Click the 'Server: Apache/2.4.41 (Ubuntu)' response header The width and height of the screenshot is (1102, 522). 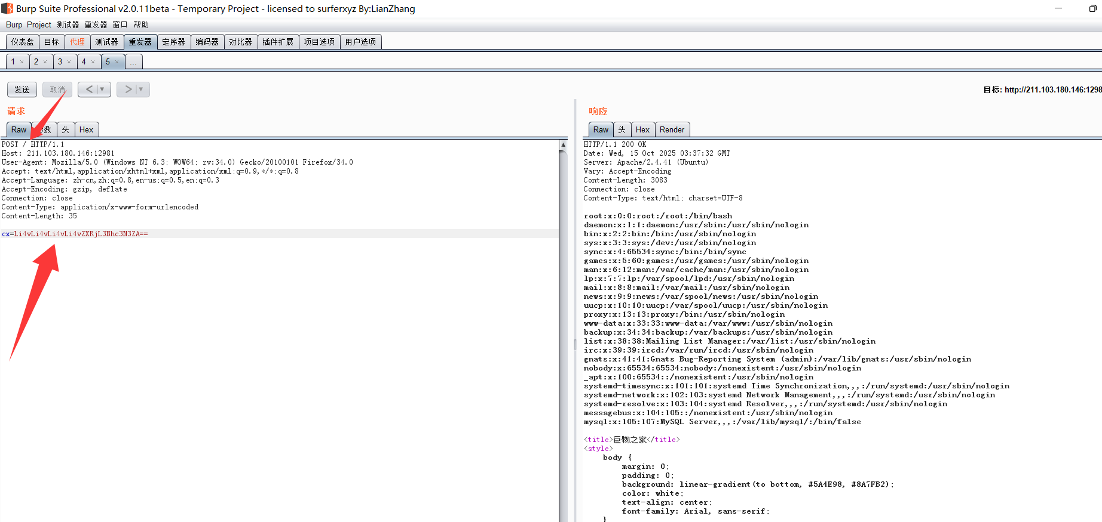click(646, 162)
